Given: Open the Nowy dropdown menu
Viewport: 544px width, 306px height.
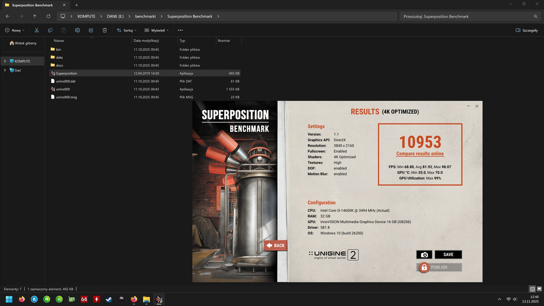Looking at the screenshot, I should coord(14,30).
